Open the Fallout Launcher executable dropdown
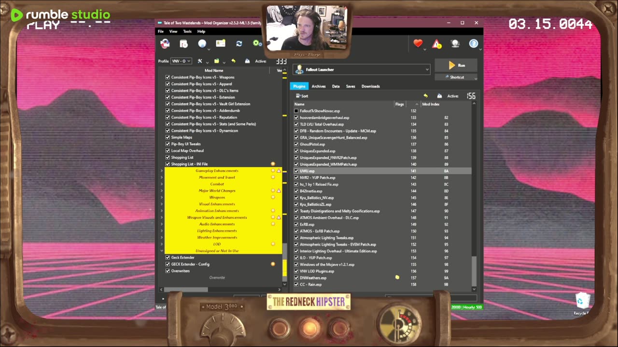 361,69
